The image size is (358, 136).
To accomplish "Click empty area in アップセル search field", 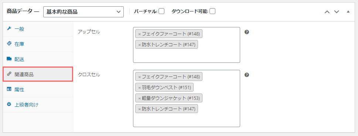I will pos(186,55).
